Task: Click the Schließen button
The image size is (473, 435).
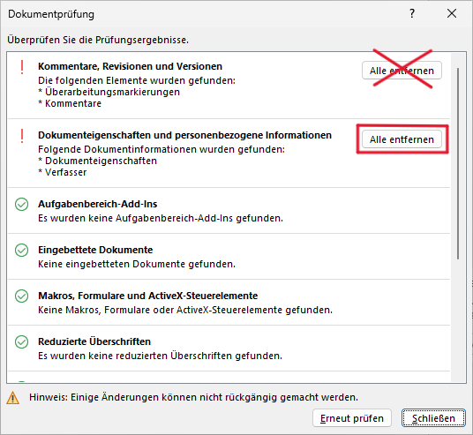Action: point(433,418)
